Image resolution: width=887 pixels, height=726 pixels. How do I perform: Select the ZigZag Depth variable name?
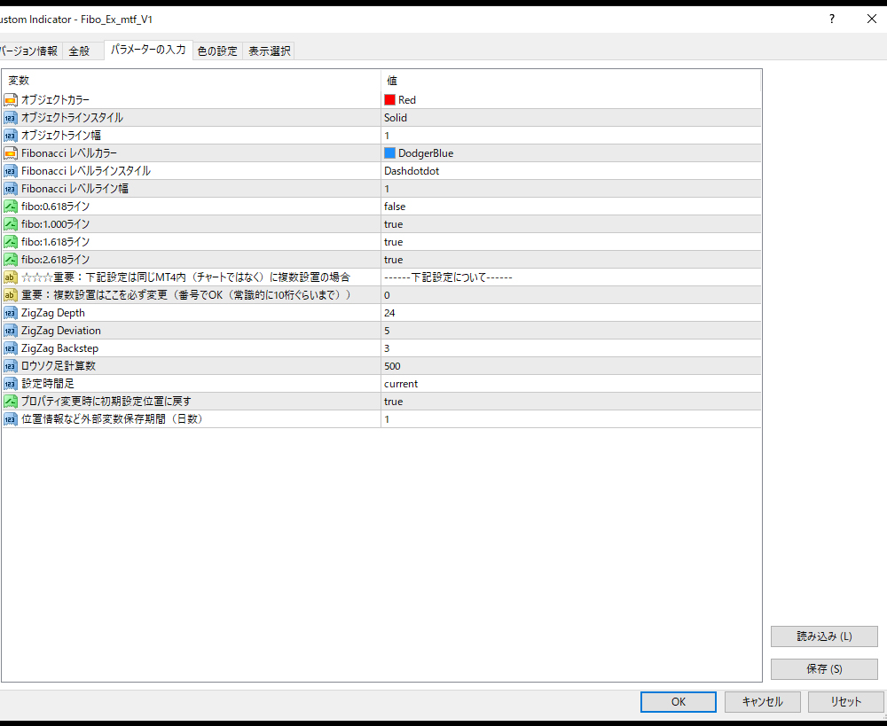point(53,313)
